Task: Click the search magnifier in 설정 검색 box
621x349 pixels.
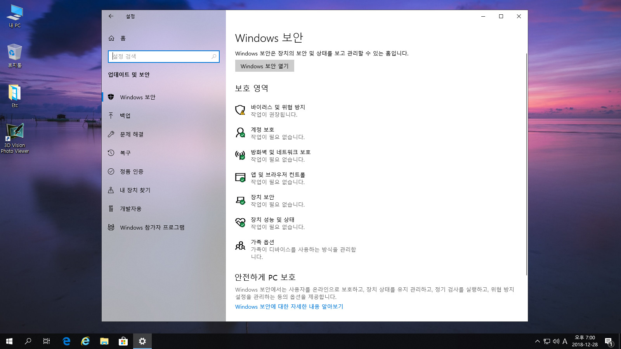Action: [214, 57]
